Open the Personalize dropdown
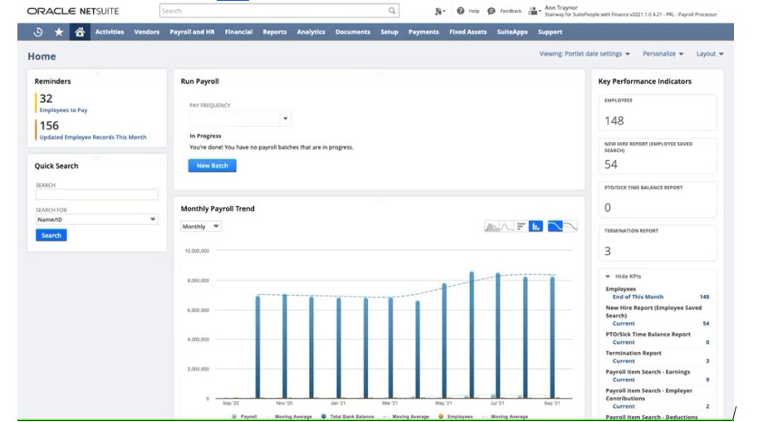Screen dimensions: 763x422 pos(663,54)
